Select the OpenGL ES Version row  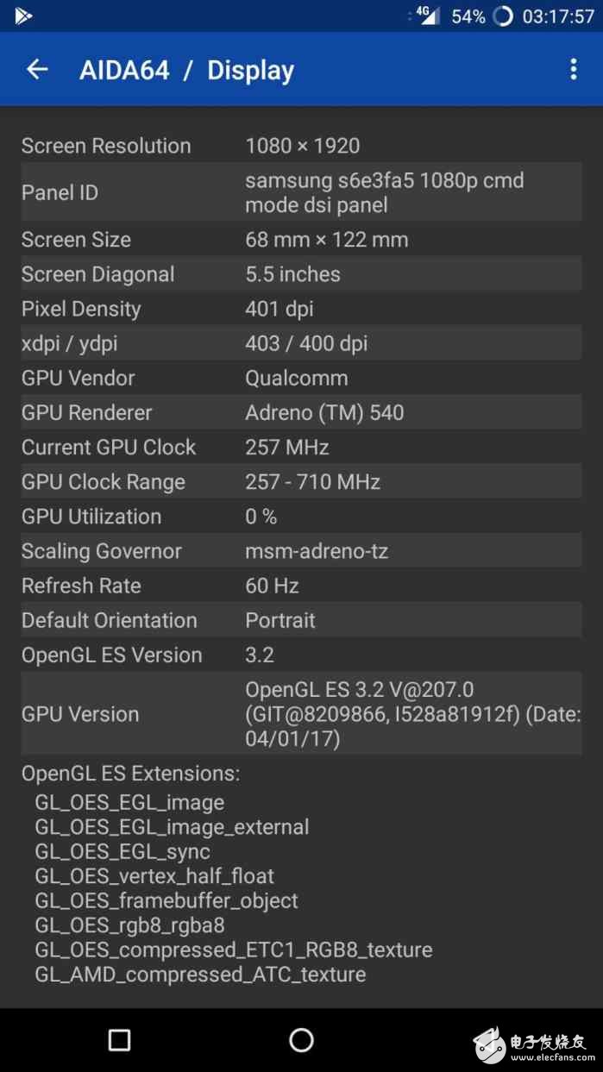[301, 655]
